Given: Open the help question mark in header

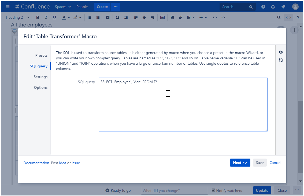Looking at the screenshot, I should click(x=263, y=7).
